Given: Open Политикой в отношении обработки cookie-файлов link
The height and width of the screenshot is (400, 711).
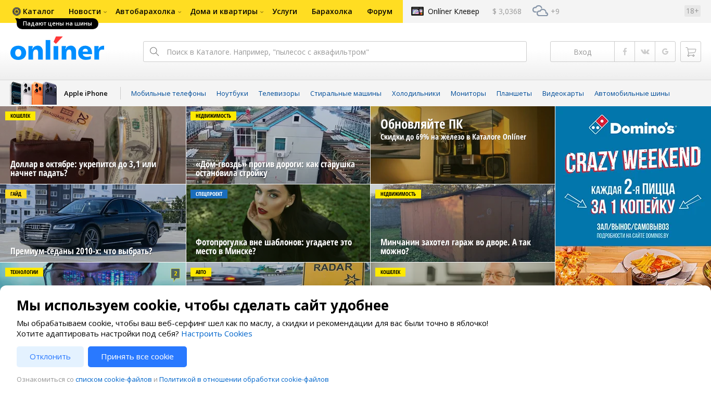Looking at the screenshot, I should [x=244, y=379].
